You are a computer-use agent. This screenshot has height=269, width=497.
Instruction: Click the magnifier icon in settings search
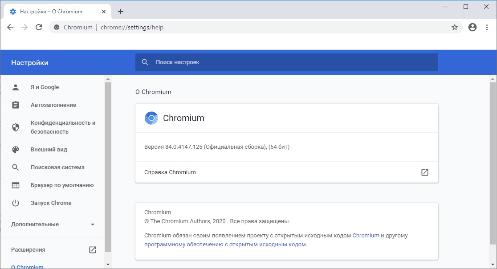pos(145,62)
